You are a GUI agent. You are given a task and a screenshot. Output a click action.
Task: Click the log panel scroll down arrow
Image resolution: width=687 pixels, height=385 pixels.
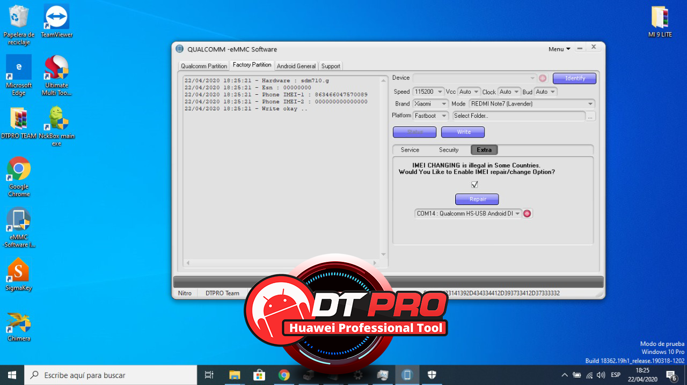pyautogui.click(x=383, y=254)
